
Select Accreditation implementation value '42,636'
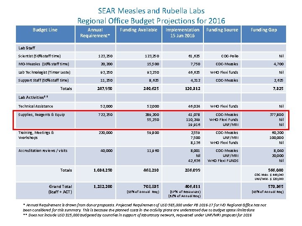[194, 161]
